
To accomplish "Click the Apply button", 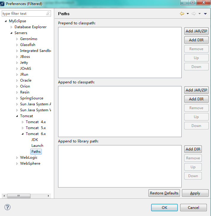I will coord(195,193).
